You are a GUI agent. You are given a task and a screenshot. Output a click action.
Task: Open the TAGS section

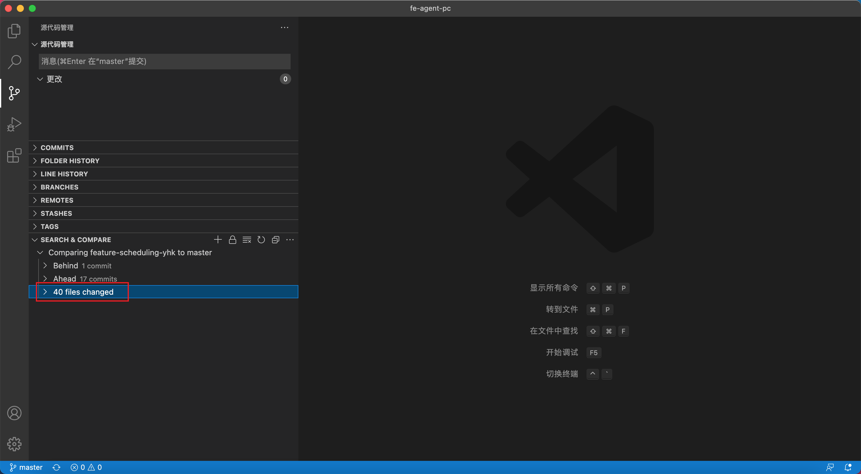(x=50, y=227)
